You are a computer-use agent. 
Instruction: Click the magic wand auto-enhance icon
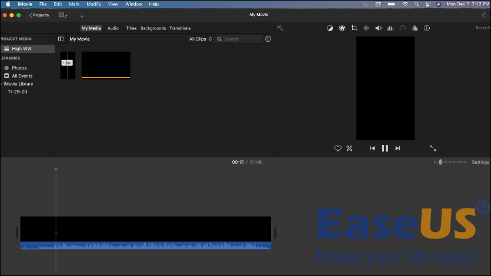point(280,28)
